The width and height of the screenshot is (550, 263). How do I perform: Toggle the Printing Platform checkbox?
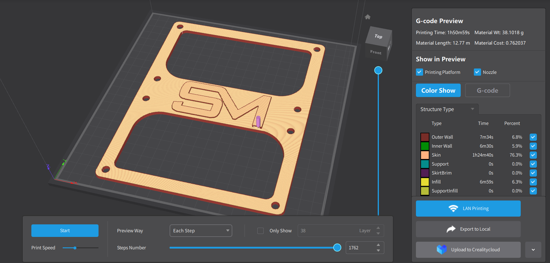pos(419,72)
